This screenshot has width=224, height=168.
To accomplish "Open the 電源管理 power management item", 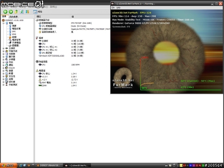I will [x=15, y=40].
